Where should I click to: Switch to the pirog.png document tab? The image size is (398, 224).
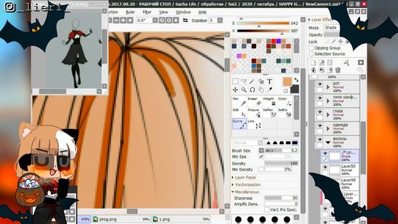click(x=121, y=219)
